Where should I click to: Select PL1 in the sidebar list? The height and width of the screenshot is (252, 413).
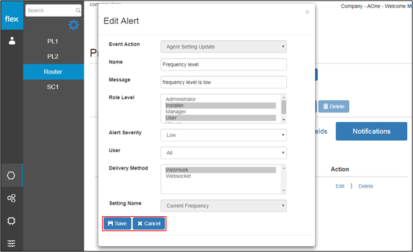point(53,42)
